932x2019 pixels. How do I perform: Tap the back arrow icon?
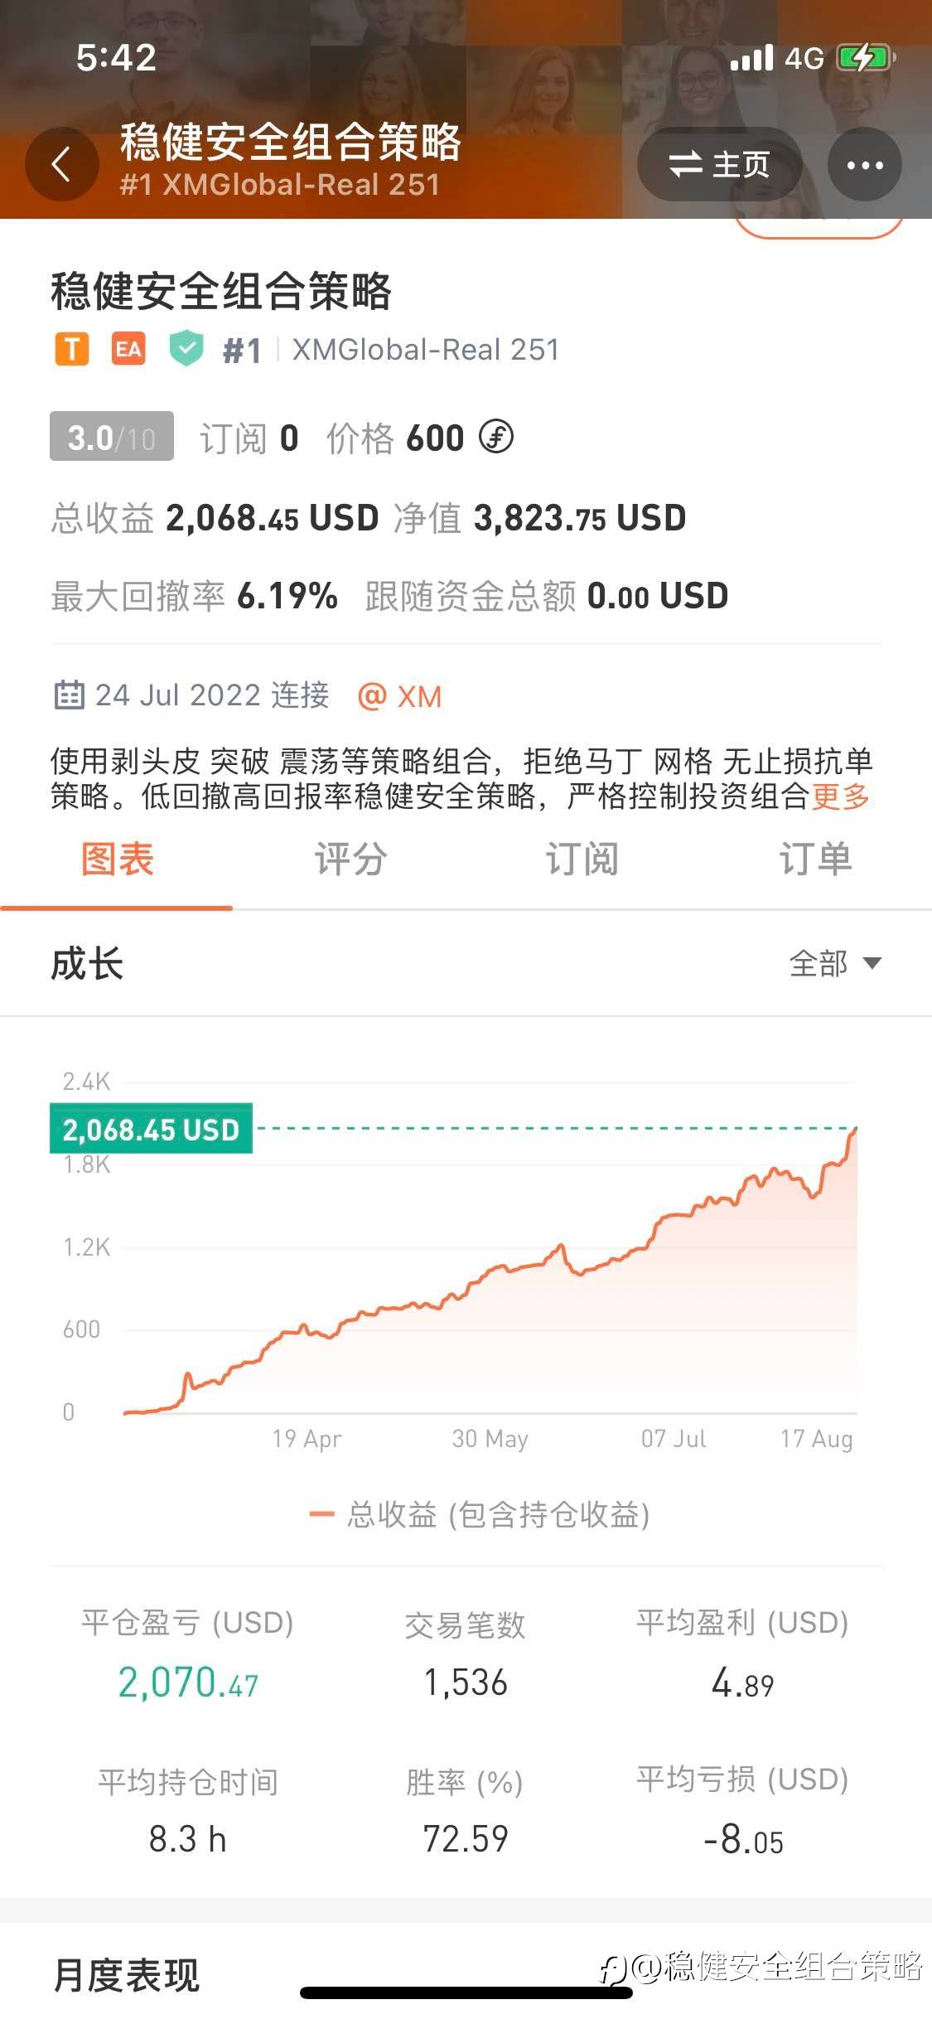pyautogui.click(x=61, y=164)
